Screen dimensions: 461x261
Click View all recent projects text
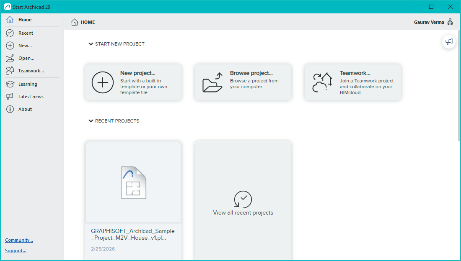point(243,212)
